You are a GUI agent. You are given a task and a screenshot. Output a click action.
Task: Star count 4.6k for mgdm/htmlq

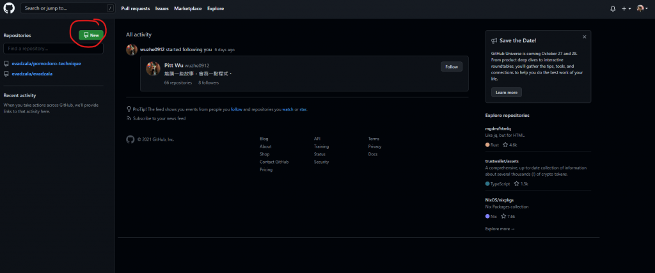point(510,145)
